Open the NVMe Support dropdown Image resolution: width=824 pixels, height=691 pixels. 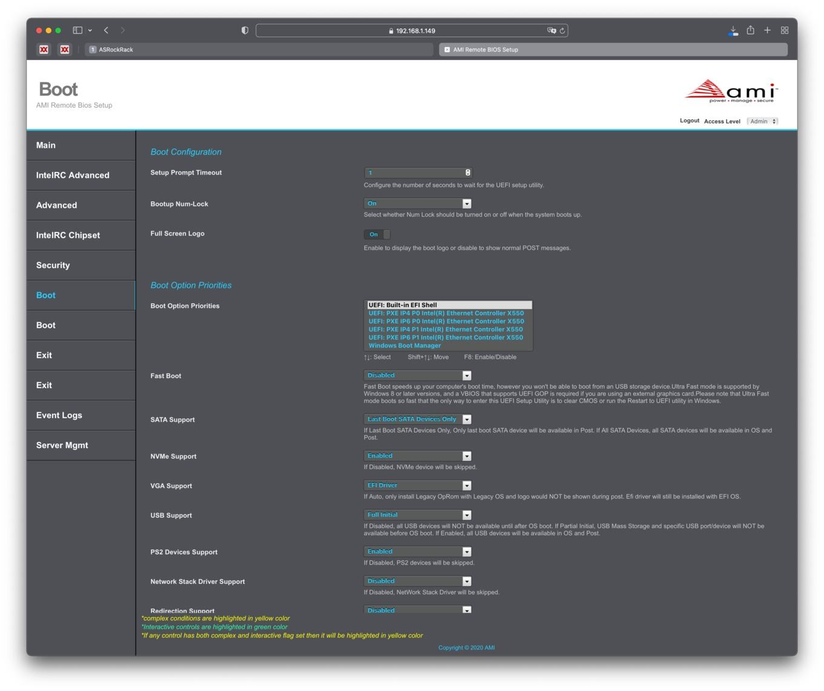click(418, 456)
